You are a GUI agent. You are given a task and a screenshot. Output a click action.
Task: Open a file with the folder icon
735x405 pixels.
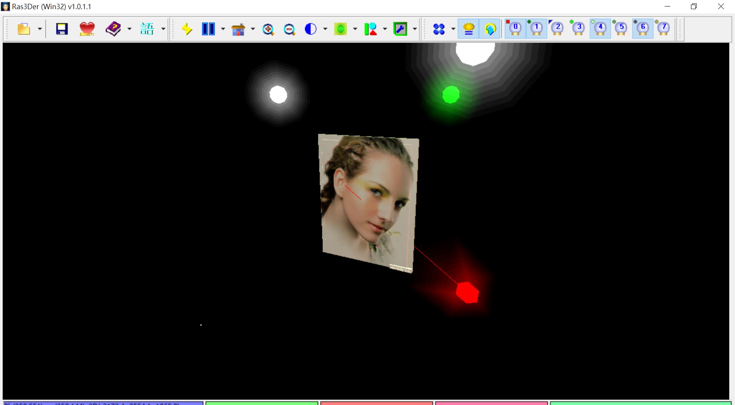23,29
